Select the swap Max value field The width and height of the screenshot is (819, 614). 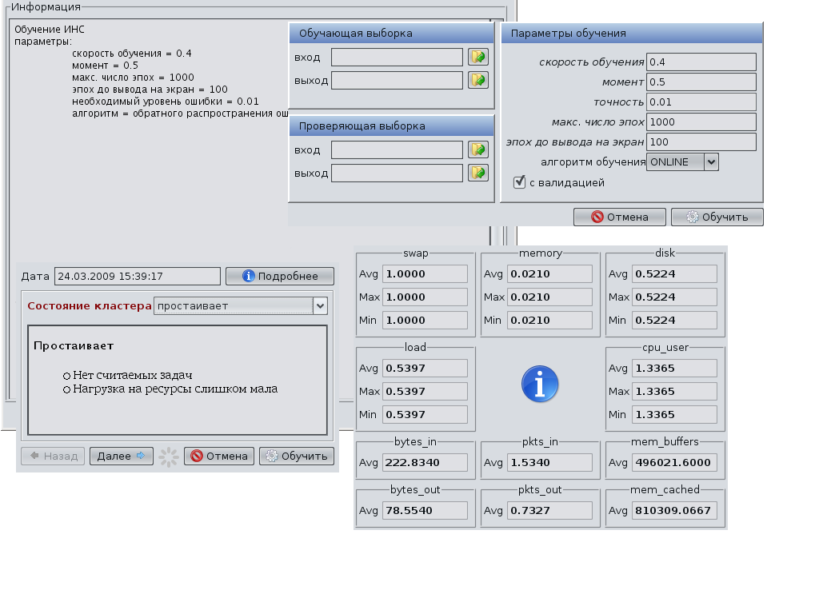425,297
